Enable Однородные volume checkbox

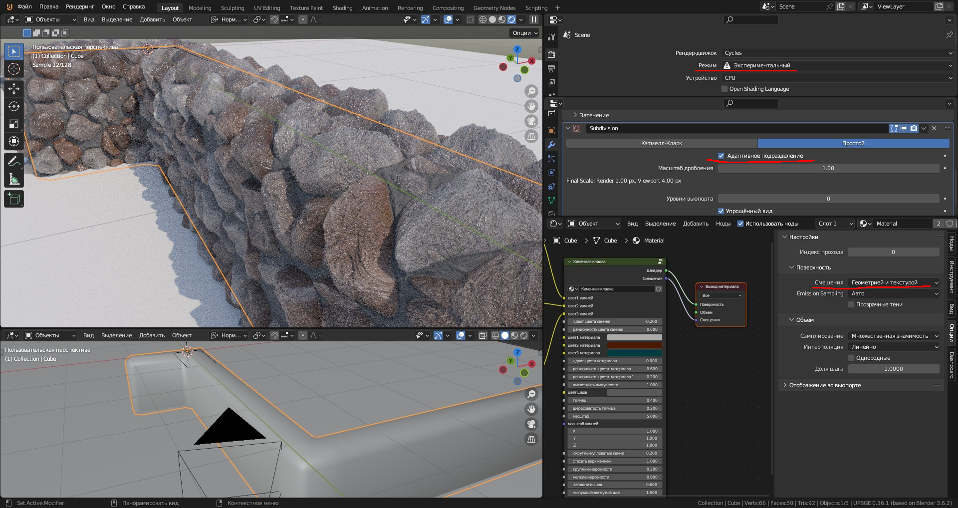[x=851, y=358]
